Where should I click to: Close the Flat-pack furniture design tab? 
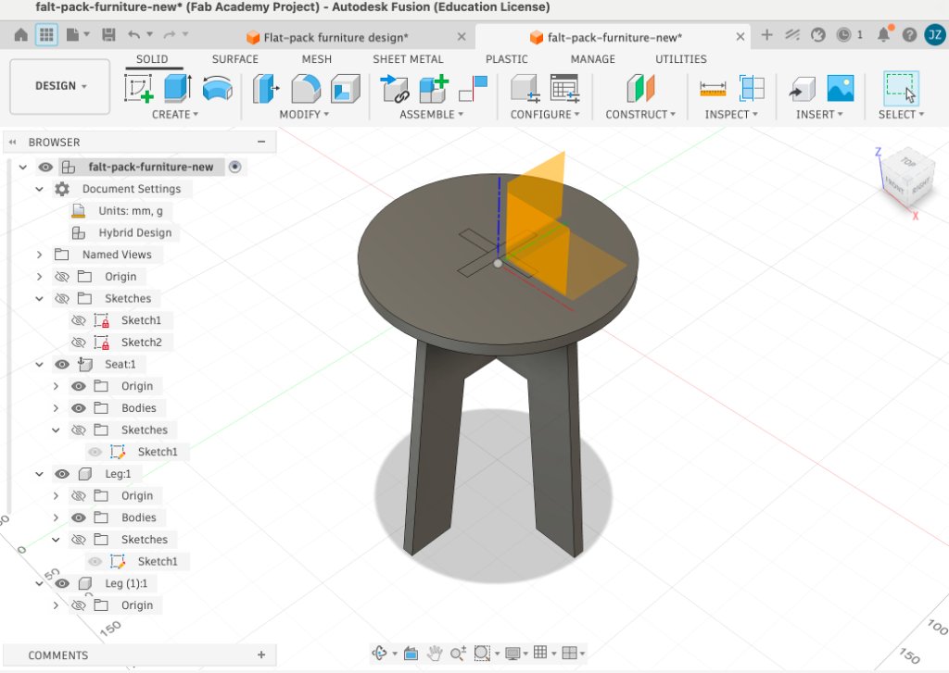coord(462,37)
